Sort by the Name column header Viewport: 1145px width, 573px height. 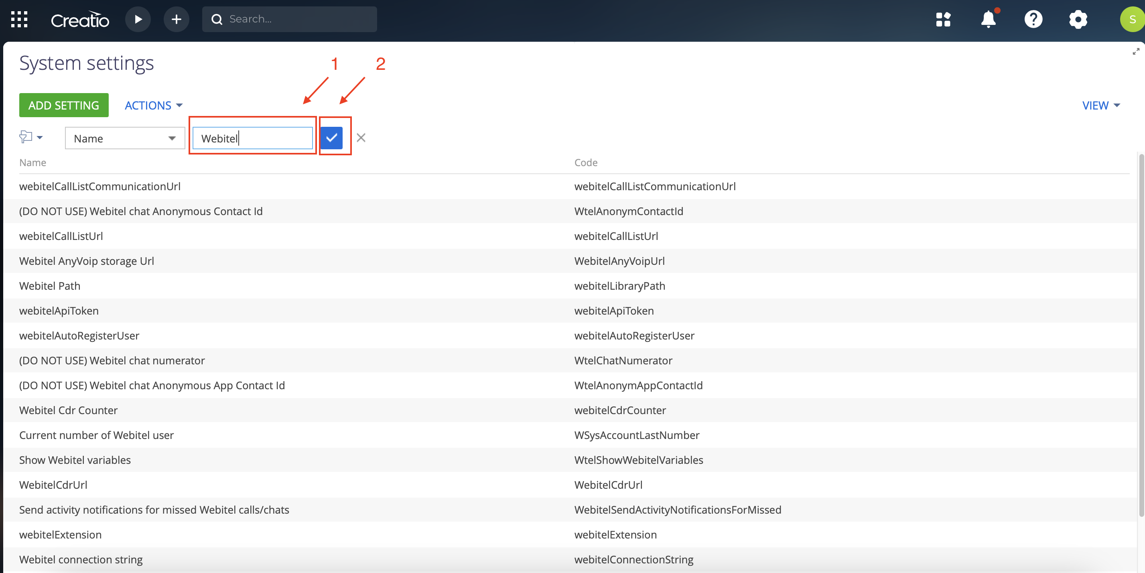click(32, 163)
